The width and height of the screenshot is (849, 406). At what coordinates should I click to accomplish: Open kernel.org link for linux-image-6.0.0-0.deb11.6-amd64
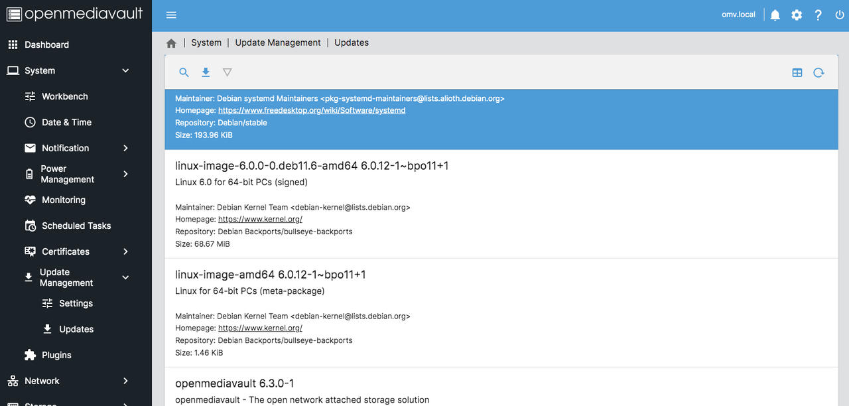[x=260, y=219]
